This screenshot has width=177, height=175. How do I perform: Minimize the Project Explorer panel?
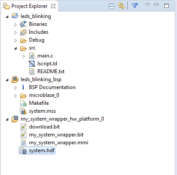pyautogui.click(x=156, y=4)
